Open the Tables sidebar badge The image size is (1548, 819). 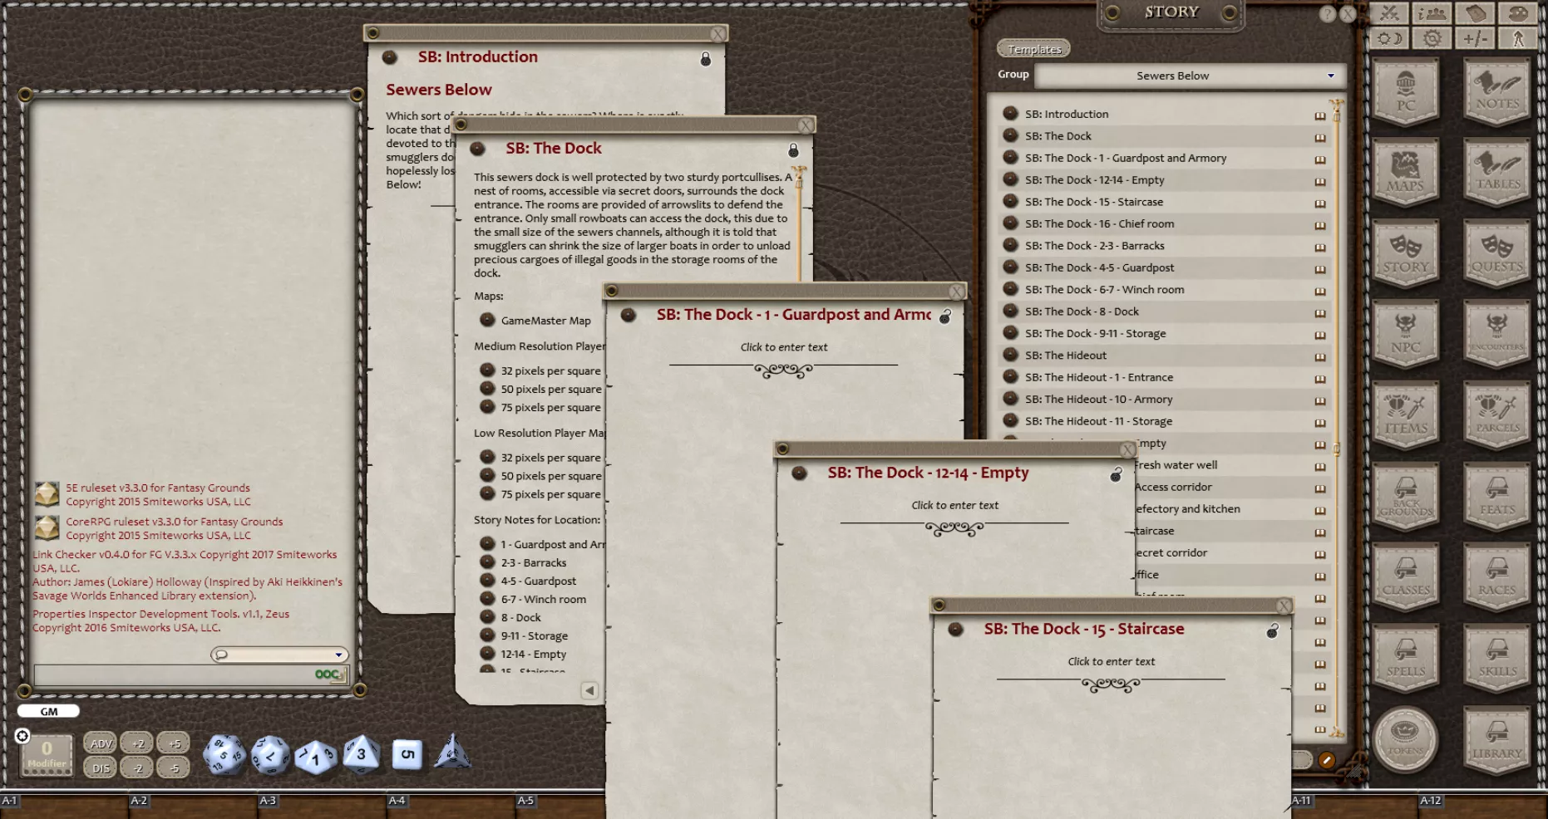click(x=1497, y=172)
